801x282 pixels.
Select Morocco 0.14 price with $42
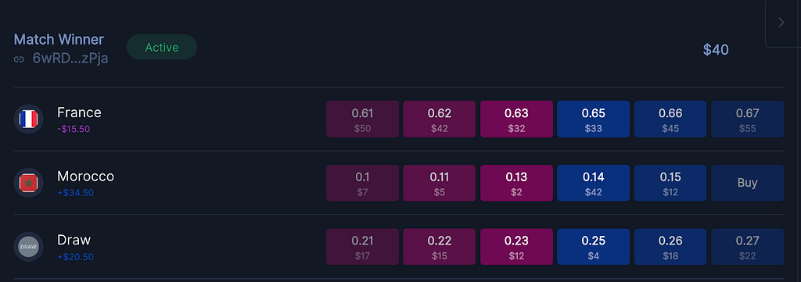coord(593,183)
